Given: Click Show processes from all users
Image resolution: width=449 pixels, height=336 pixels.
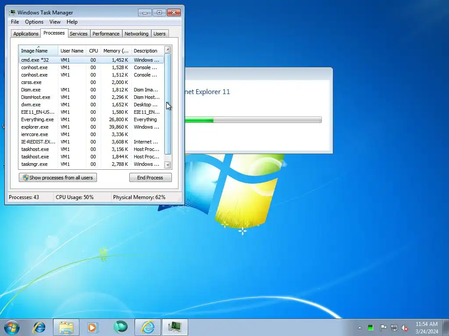Looking at the screenshot, I should [58, 178].
